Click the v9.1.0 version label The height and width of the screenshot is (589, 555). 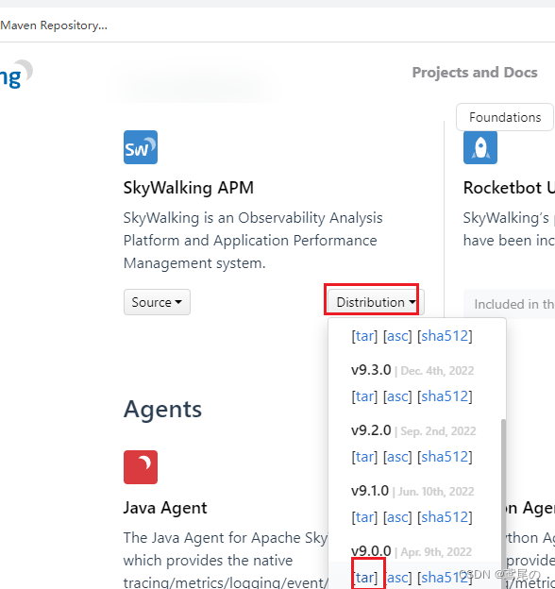pos(370,491)
